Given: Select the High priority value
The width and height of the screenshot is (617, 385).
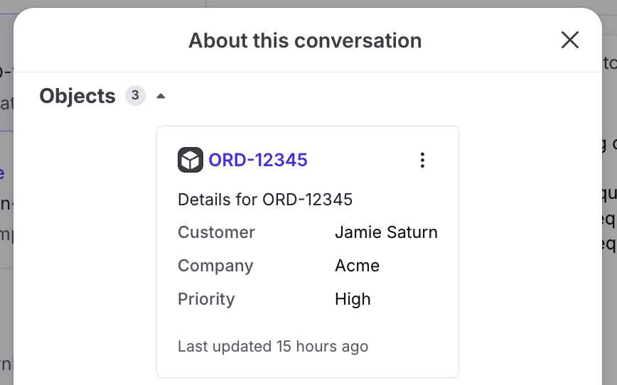Looking at the screenshot, I should tap(353, 299).
